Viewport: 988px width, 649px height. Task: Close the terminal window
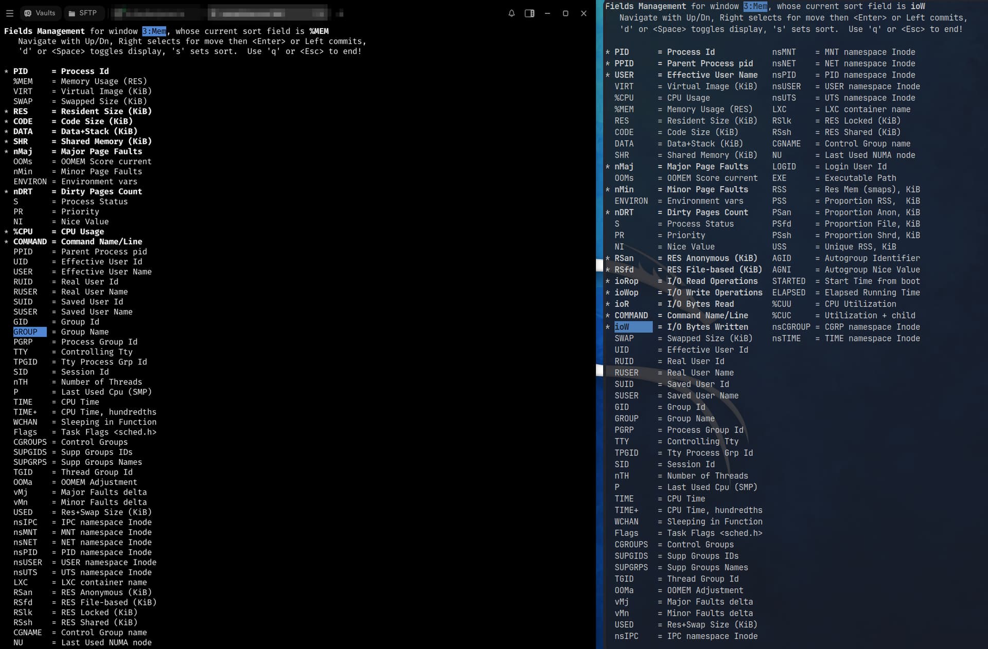click(x=584, y=13)
